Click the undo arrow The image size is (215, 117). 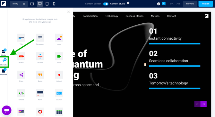click(x=172, y=4)
